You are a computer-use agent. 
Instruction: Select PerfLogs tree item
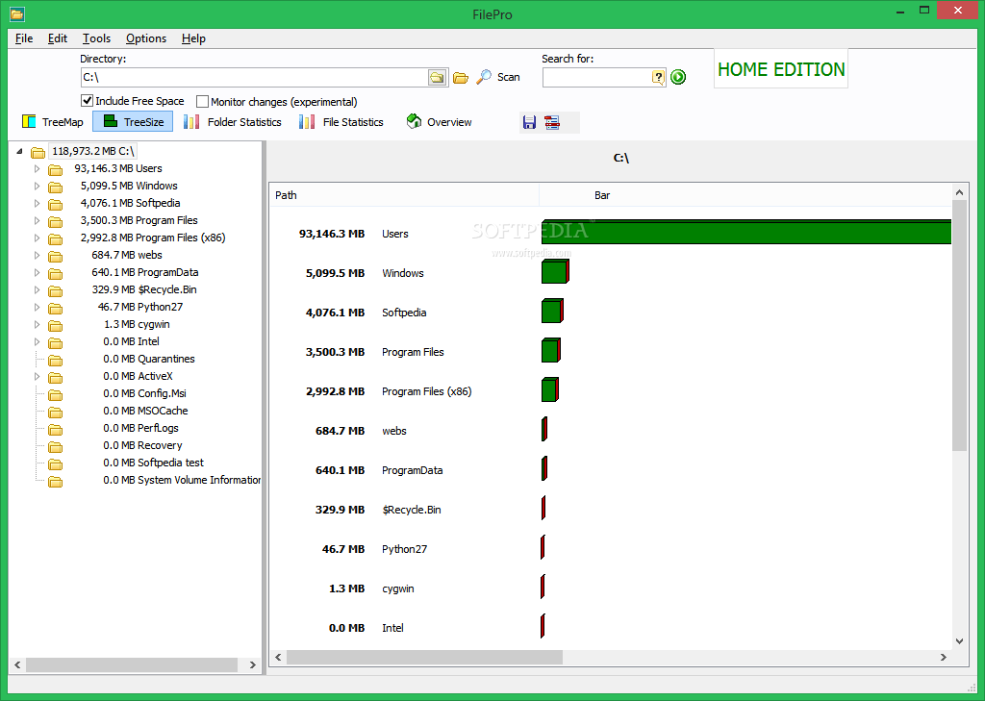point(140,428)
